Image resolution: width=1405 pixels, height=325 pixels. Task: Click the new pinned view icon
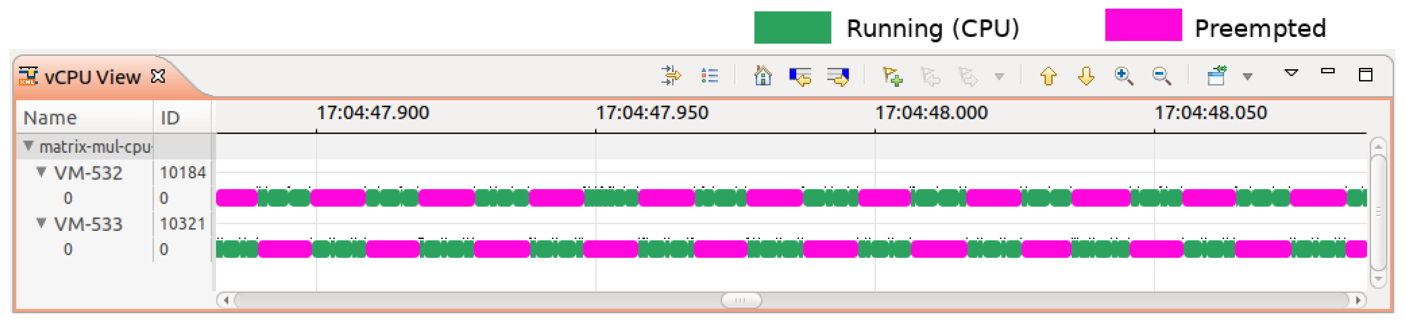pos(1216,76)
